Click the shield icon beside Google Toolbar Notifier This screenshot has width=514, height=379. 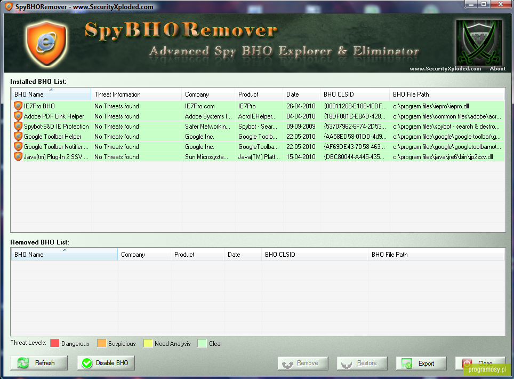point(18,147)
